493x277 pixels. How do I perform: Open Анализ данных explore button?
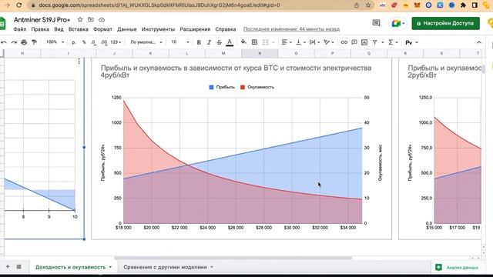coord(457,268)
